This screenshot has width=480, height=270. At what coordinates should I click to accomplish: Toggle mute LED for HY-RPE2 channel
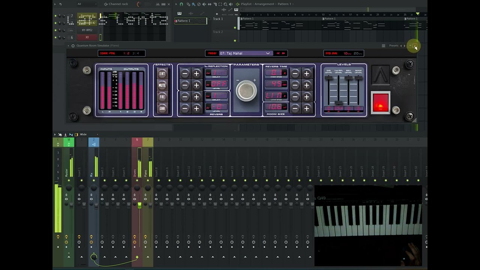pyautogui.click(x=55, y=30)
